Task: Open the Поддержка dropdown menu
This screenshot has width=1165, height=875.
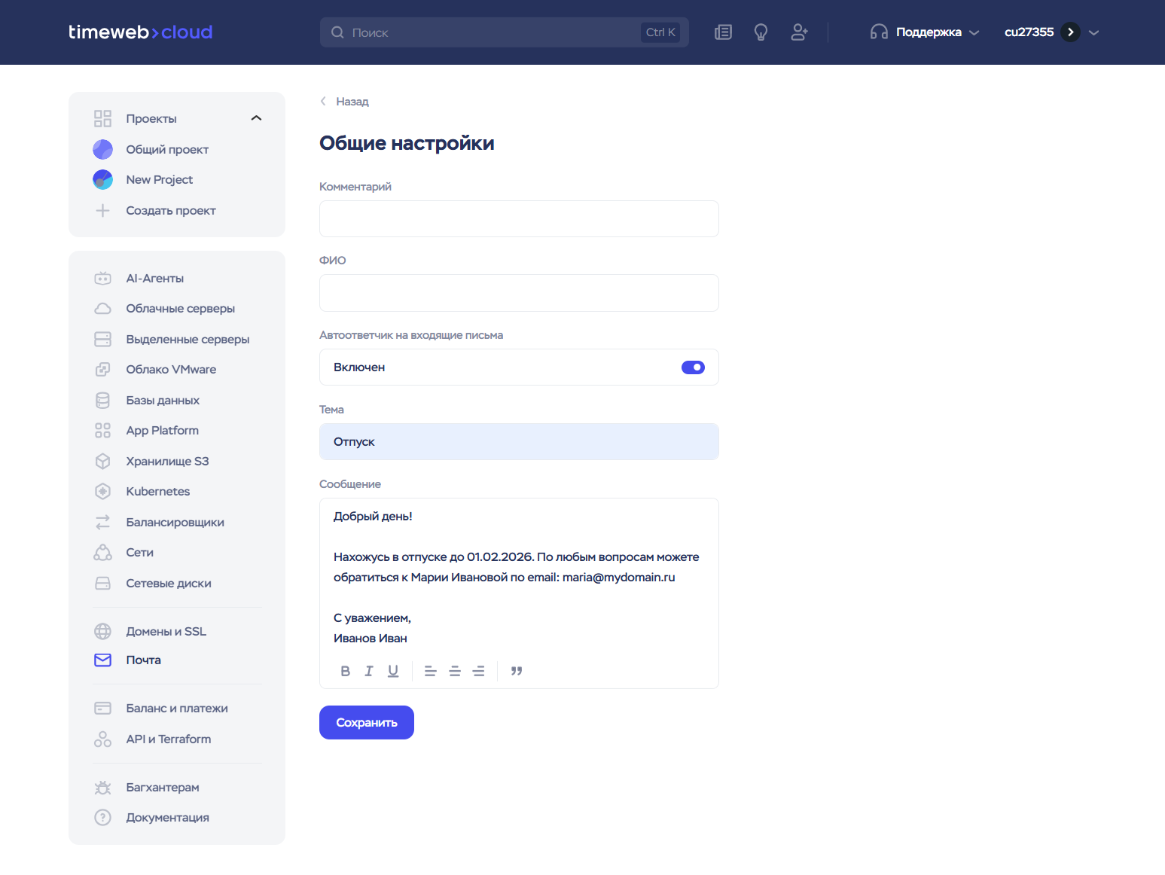Action: point(925,32)
